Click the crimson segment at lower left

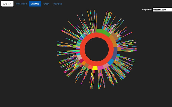pos(81,61)
